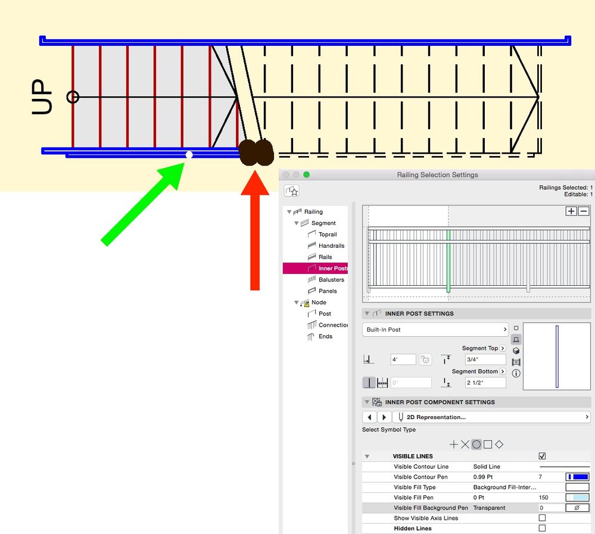Viewport: 595px width, 534px height.
Task: Select the 3D cube preview icon
Action: pyautogui.click(x=516, y=351)
